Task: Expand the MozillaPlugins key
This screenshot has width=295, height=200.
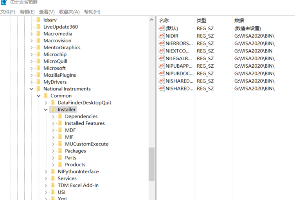Action: pos(31,75)
